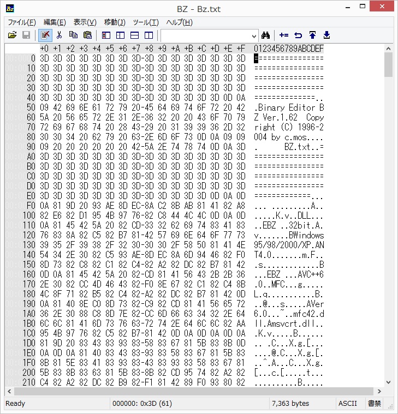Click the vertical scrollbar down arrow
Screen dimensions: 398x414
[388, 382]
